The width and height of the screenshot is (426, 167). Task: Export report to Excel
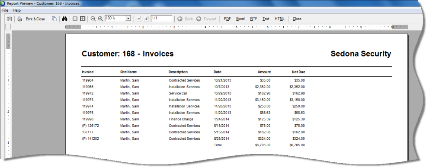pyautogui.click(x=240, y=19)
